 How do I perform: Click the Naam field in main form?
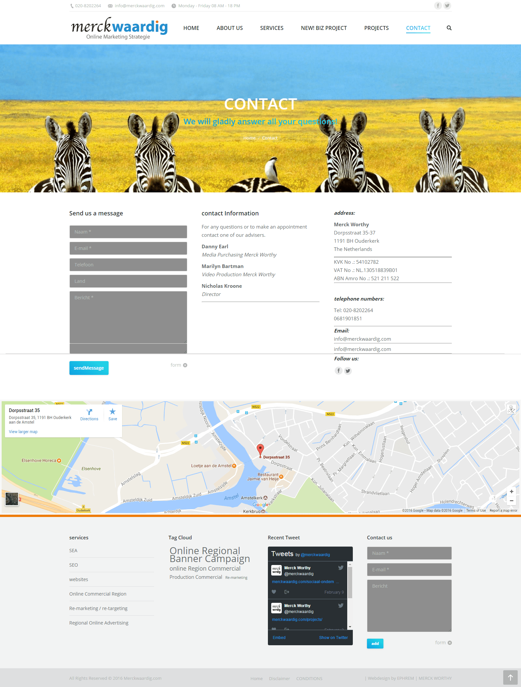pyautogui.click(x=128, y=232)
